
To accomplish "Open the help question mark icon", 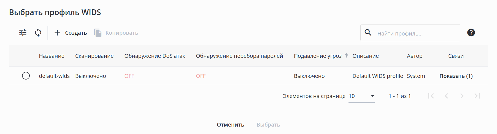I will (x=471, y=33).
